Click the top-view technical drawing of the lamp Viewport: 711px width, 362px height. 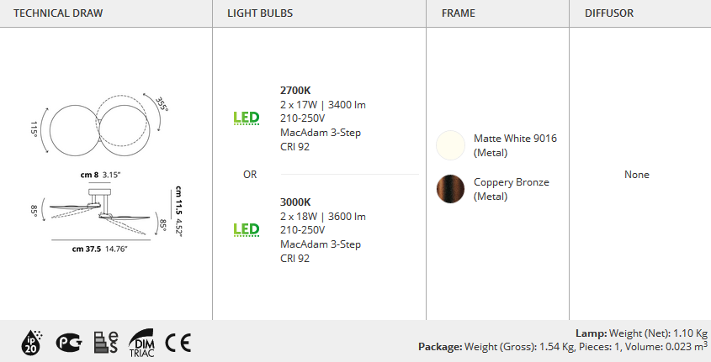click(x=100, y=125)
